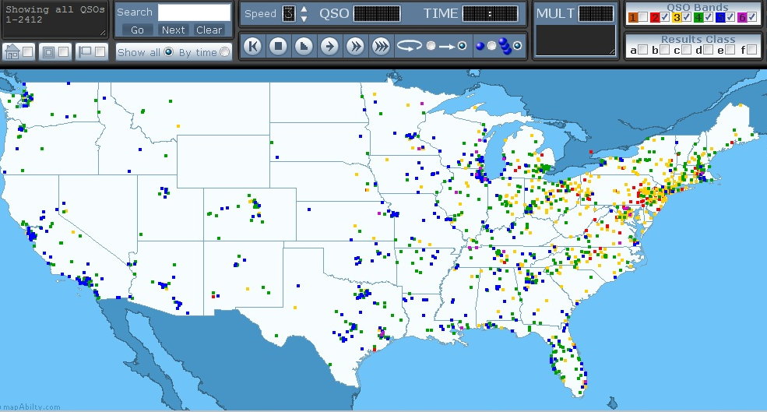Select the 'By time' radio button

pos(225,52)
